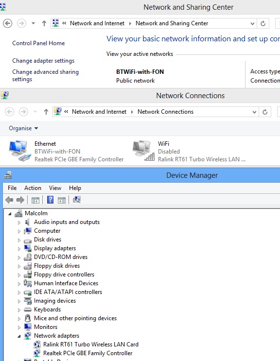Viewport: 280px width, 361px height.
Task: Click Network and Sharing Center address bar icon
Action: [x=56, y=23]
